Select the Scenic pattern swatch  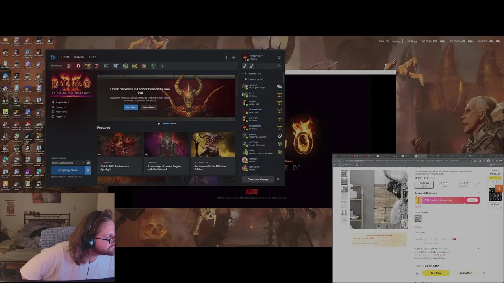coord(418,219)
